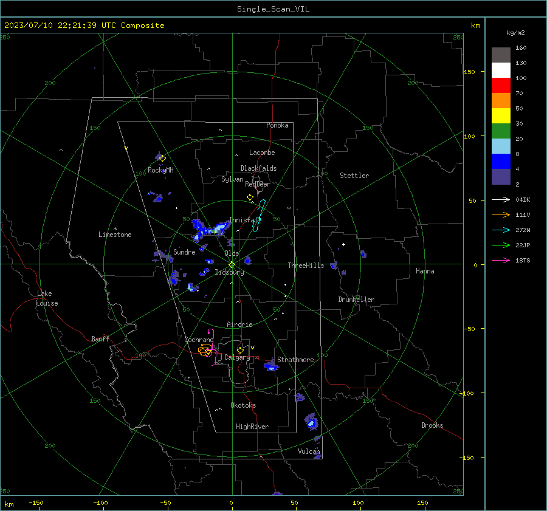
Task: Select the orange 50-70 color scale block
Action: [501, 100]
